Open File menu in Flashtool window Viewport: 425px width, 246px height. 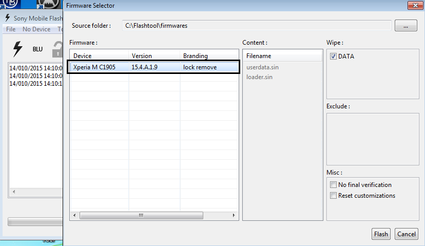point(11,29)
